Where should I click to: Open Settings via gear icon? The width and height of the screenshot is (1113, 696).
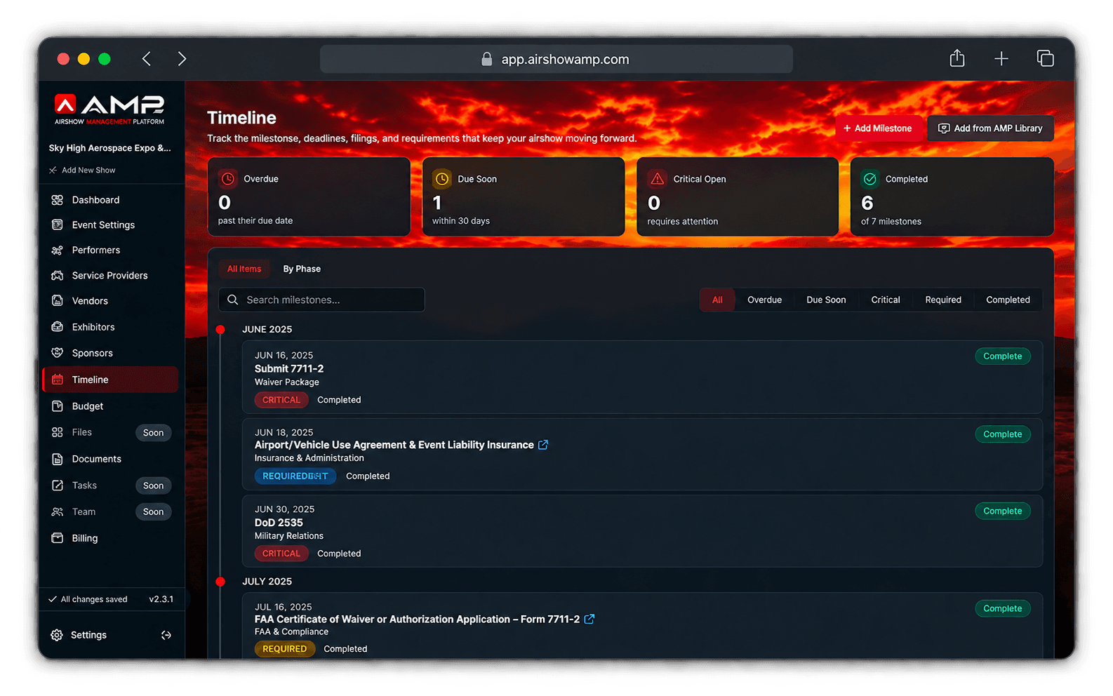click(x=57, y=635)
